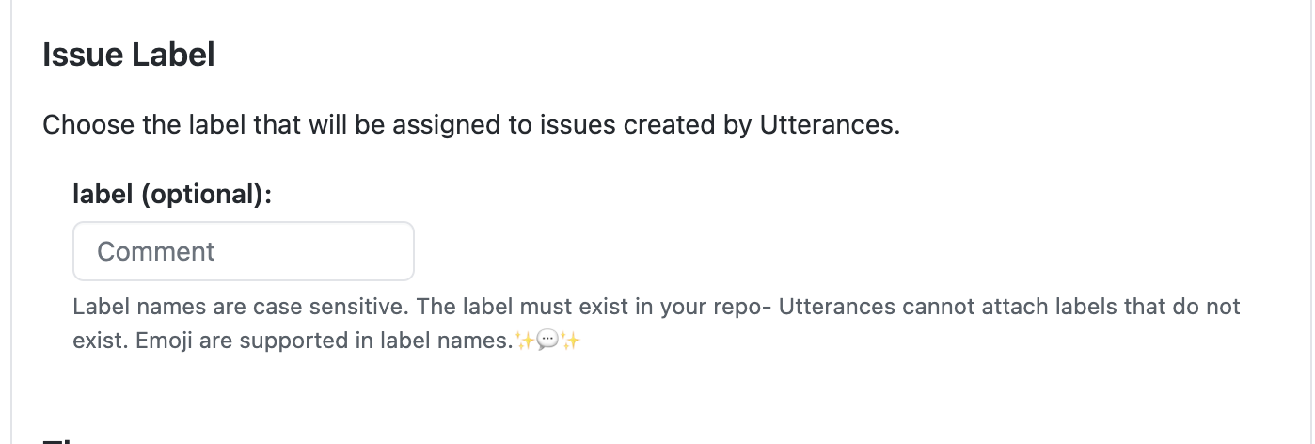Click "Utterances" in the description sentence
Viewport: 1315px width, 444px height.
(x=829, y=125)
